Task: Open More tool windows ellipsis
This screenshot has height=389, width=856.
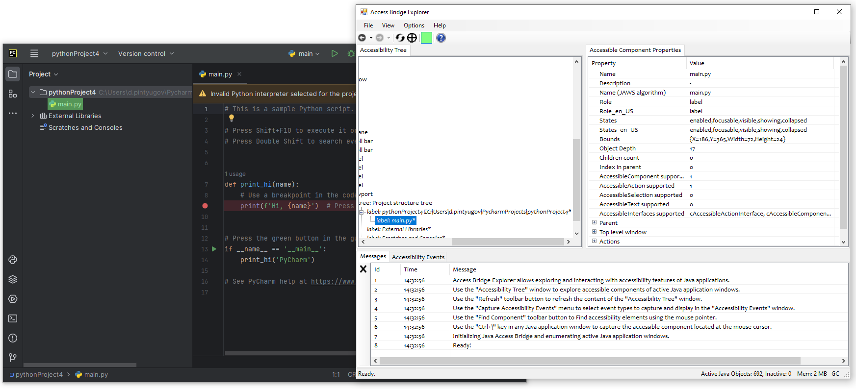Action: [x=13, y=113]
